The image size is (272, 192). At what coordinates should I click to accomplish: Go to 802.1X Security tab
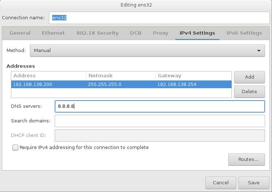(x=97, y=33)
